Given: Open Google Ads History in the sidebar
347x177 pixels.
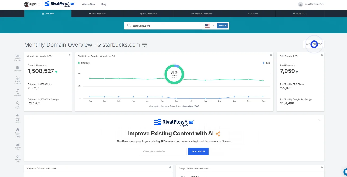Looking at the screenshot, I should (17, 133).
